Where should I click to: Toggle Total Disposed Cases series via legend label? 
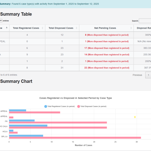(93, 106)
